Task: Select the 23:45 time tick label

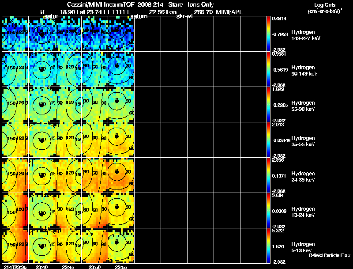Action: click(68, 266)
